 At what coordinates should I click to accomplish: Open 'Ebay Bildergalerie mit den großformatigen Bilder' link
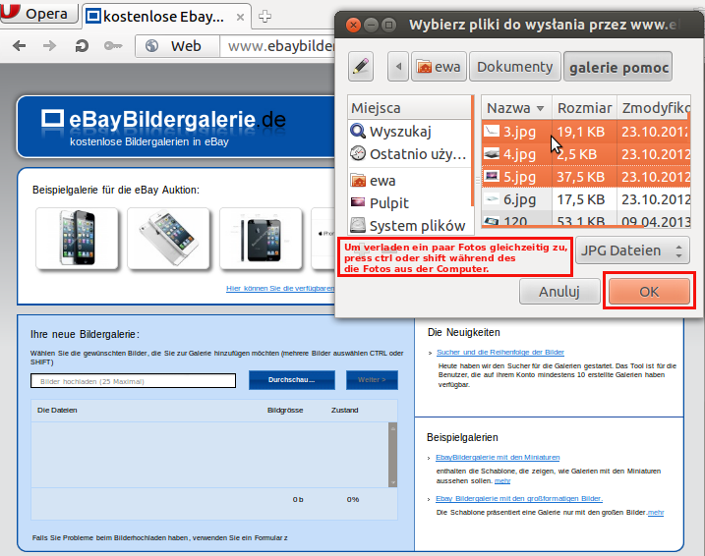(x=519, y=498)
